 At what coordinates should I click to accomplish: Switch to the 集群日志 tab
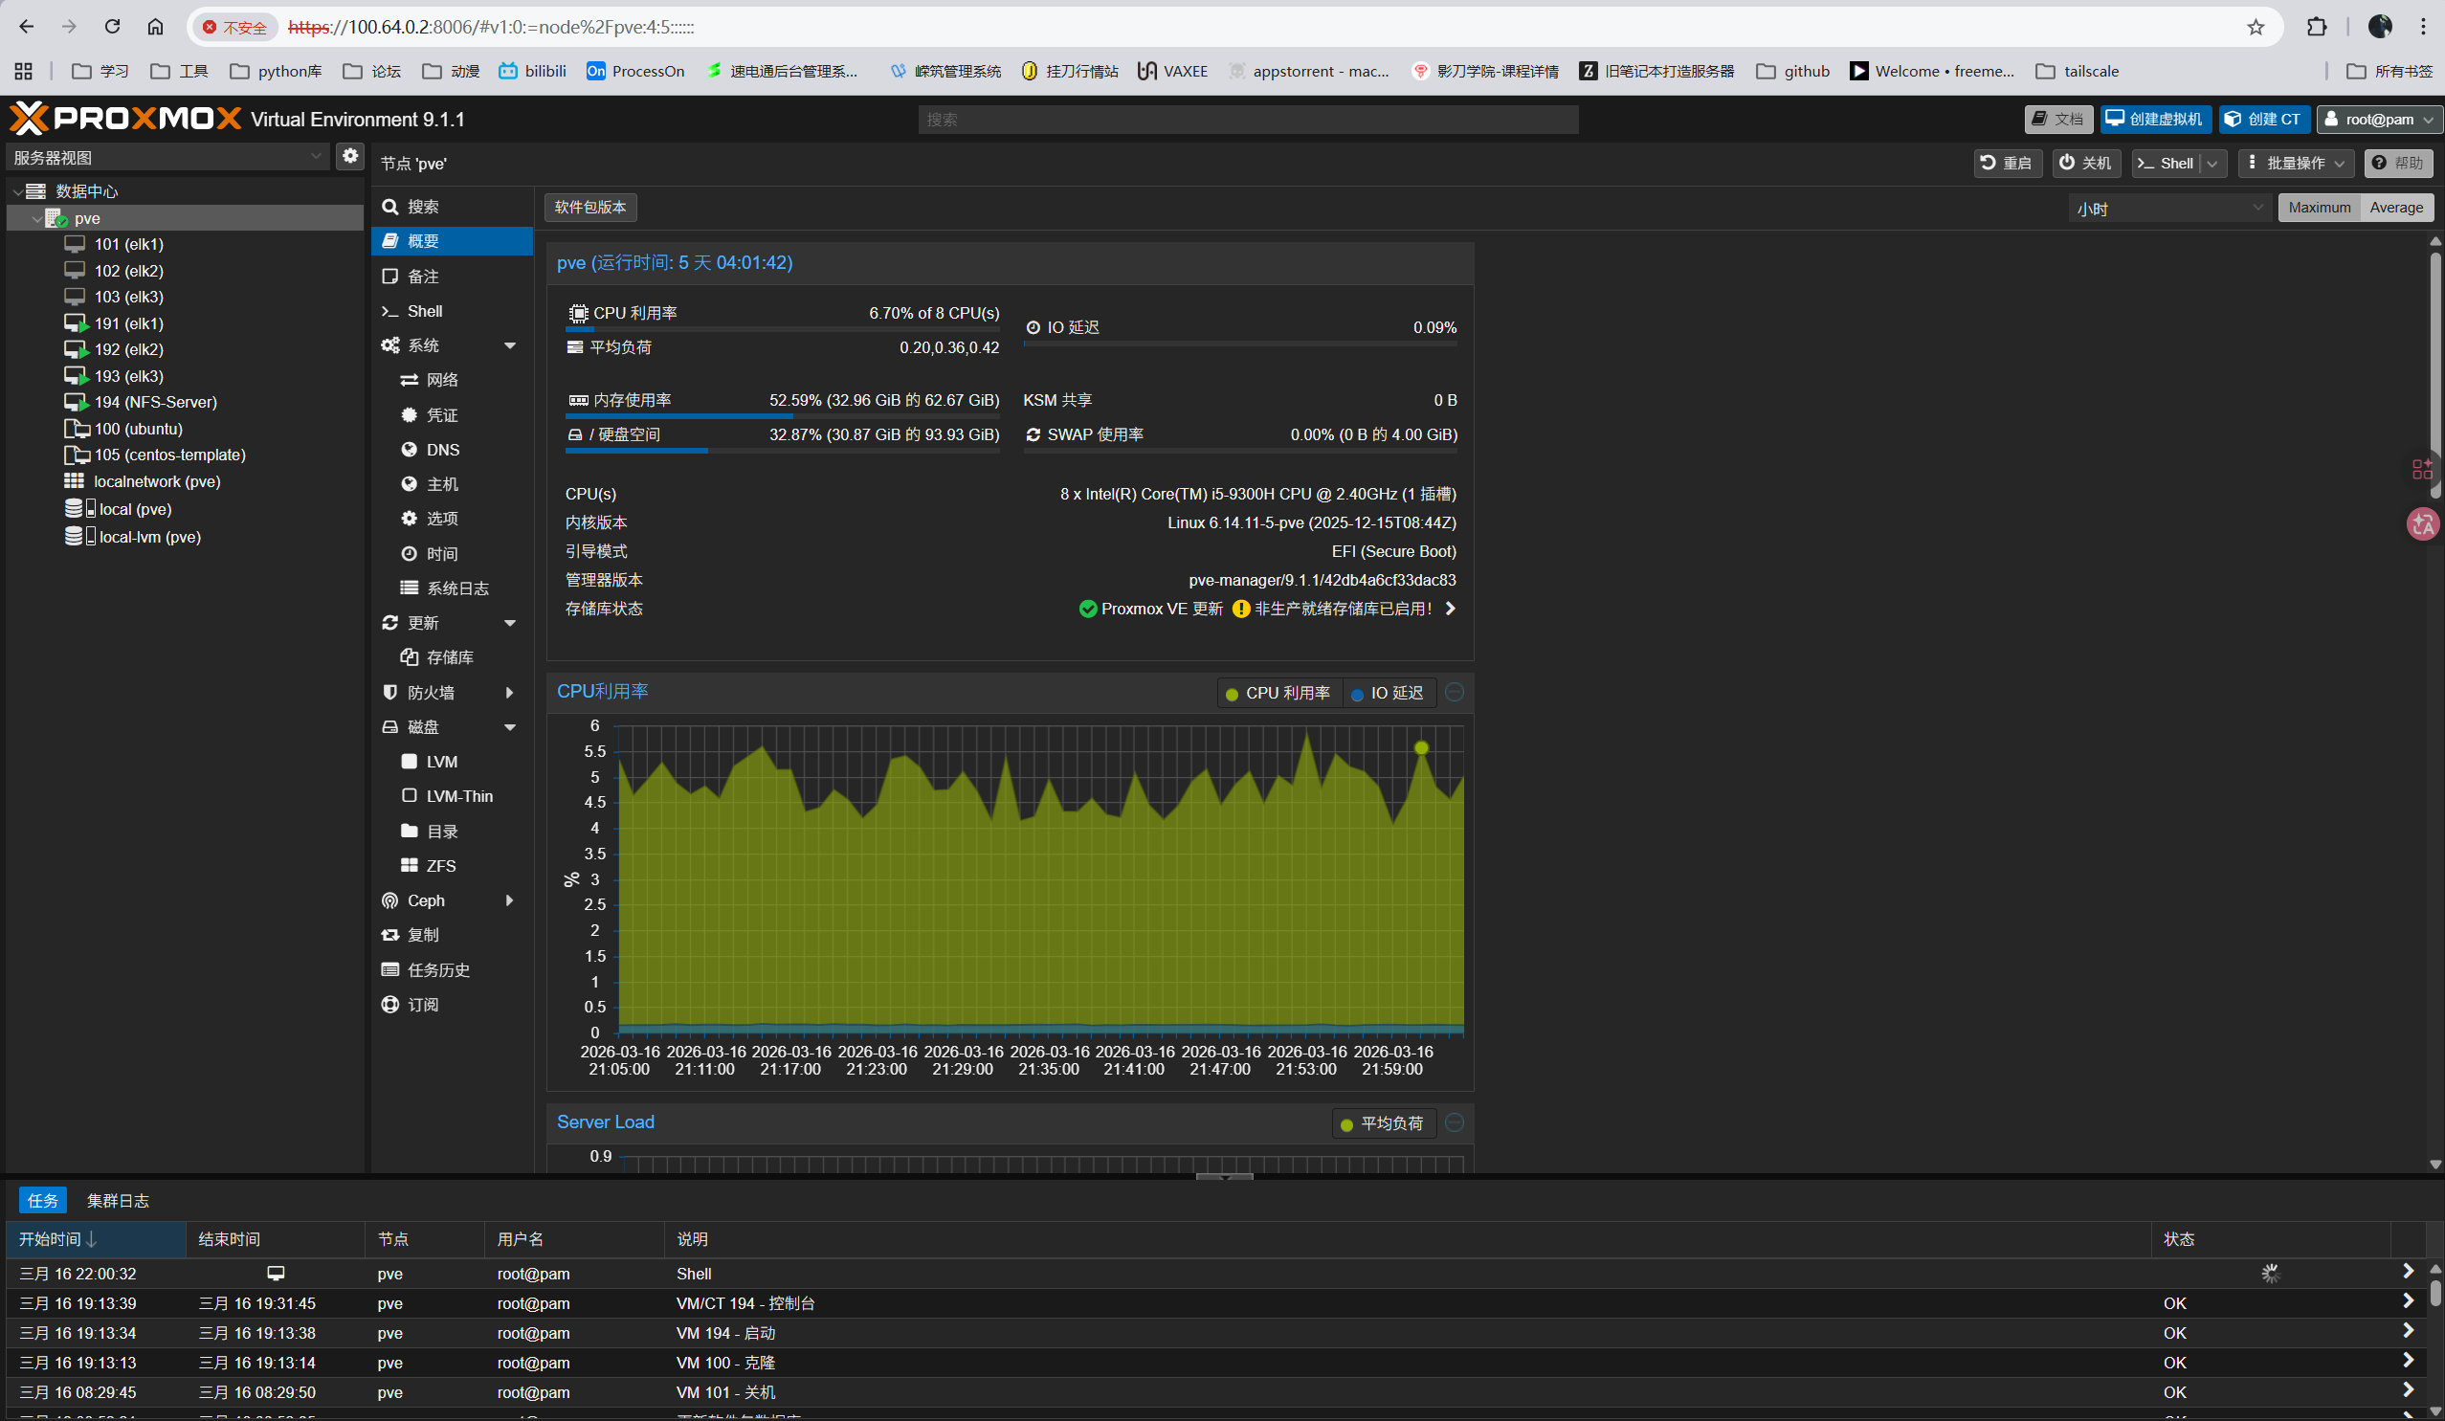point(118,1200)
